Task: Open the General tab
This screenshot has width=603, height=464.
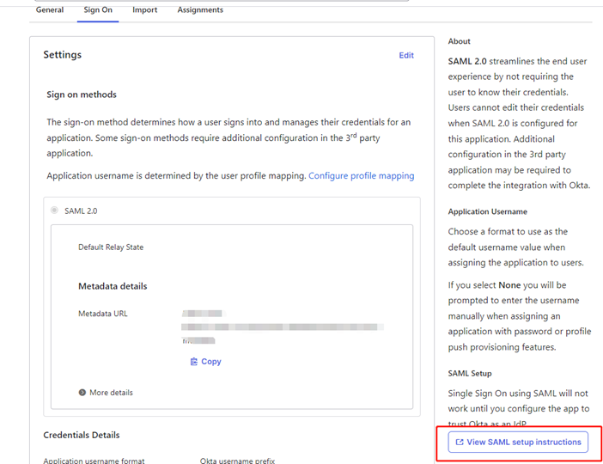Action: (50, 10)
